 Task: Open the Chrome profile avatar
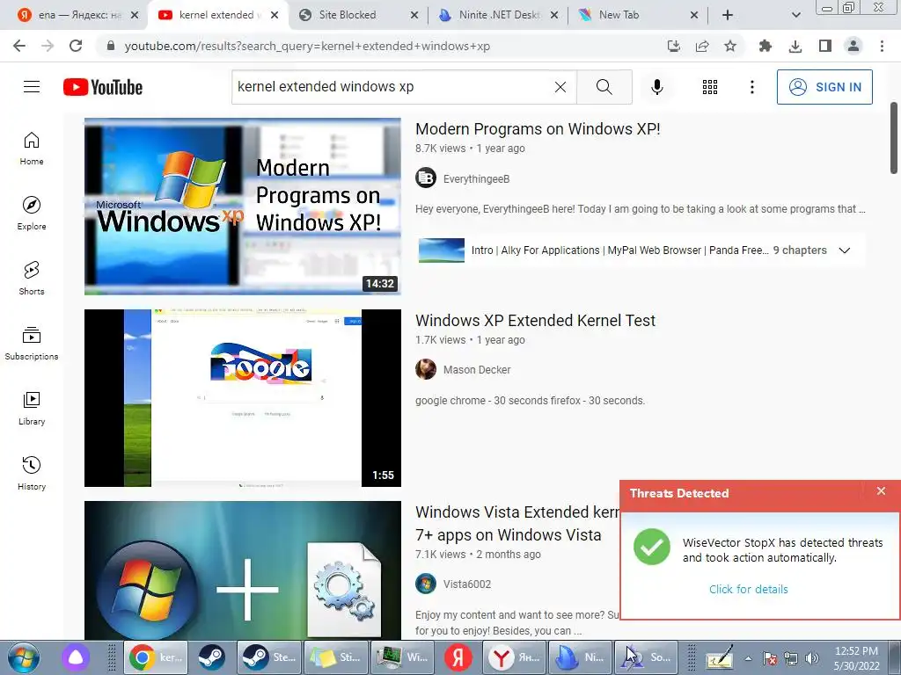[853, 46]
